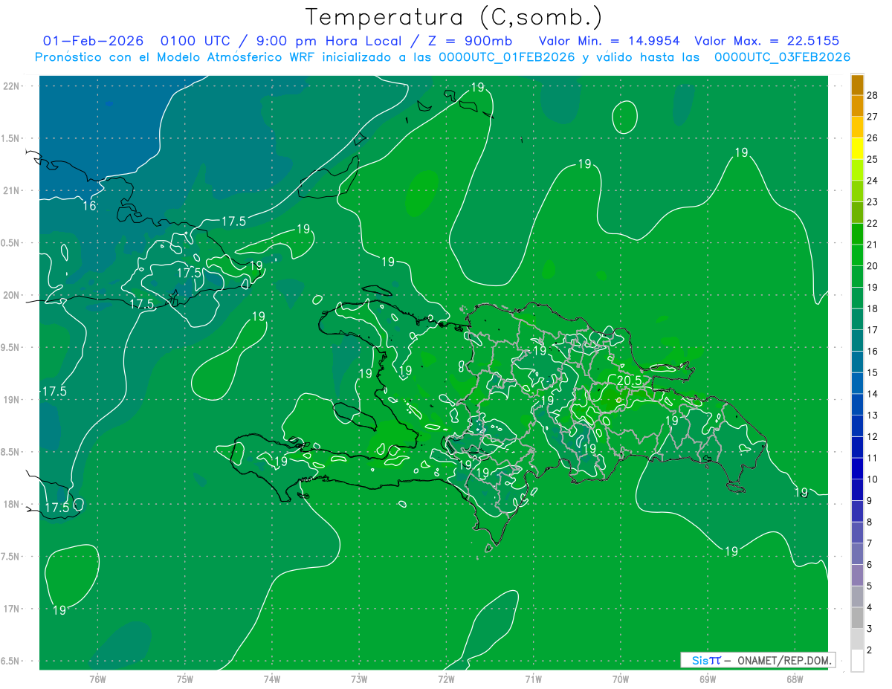Click the "71W" longitude axis label
892x689 pixels.
533,679
